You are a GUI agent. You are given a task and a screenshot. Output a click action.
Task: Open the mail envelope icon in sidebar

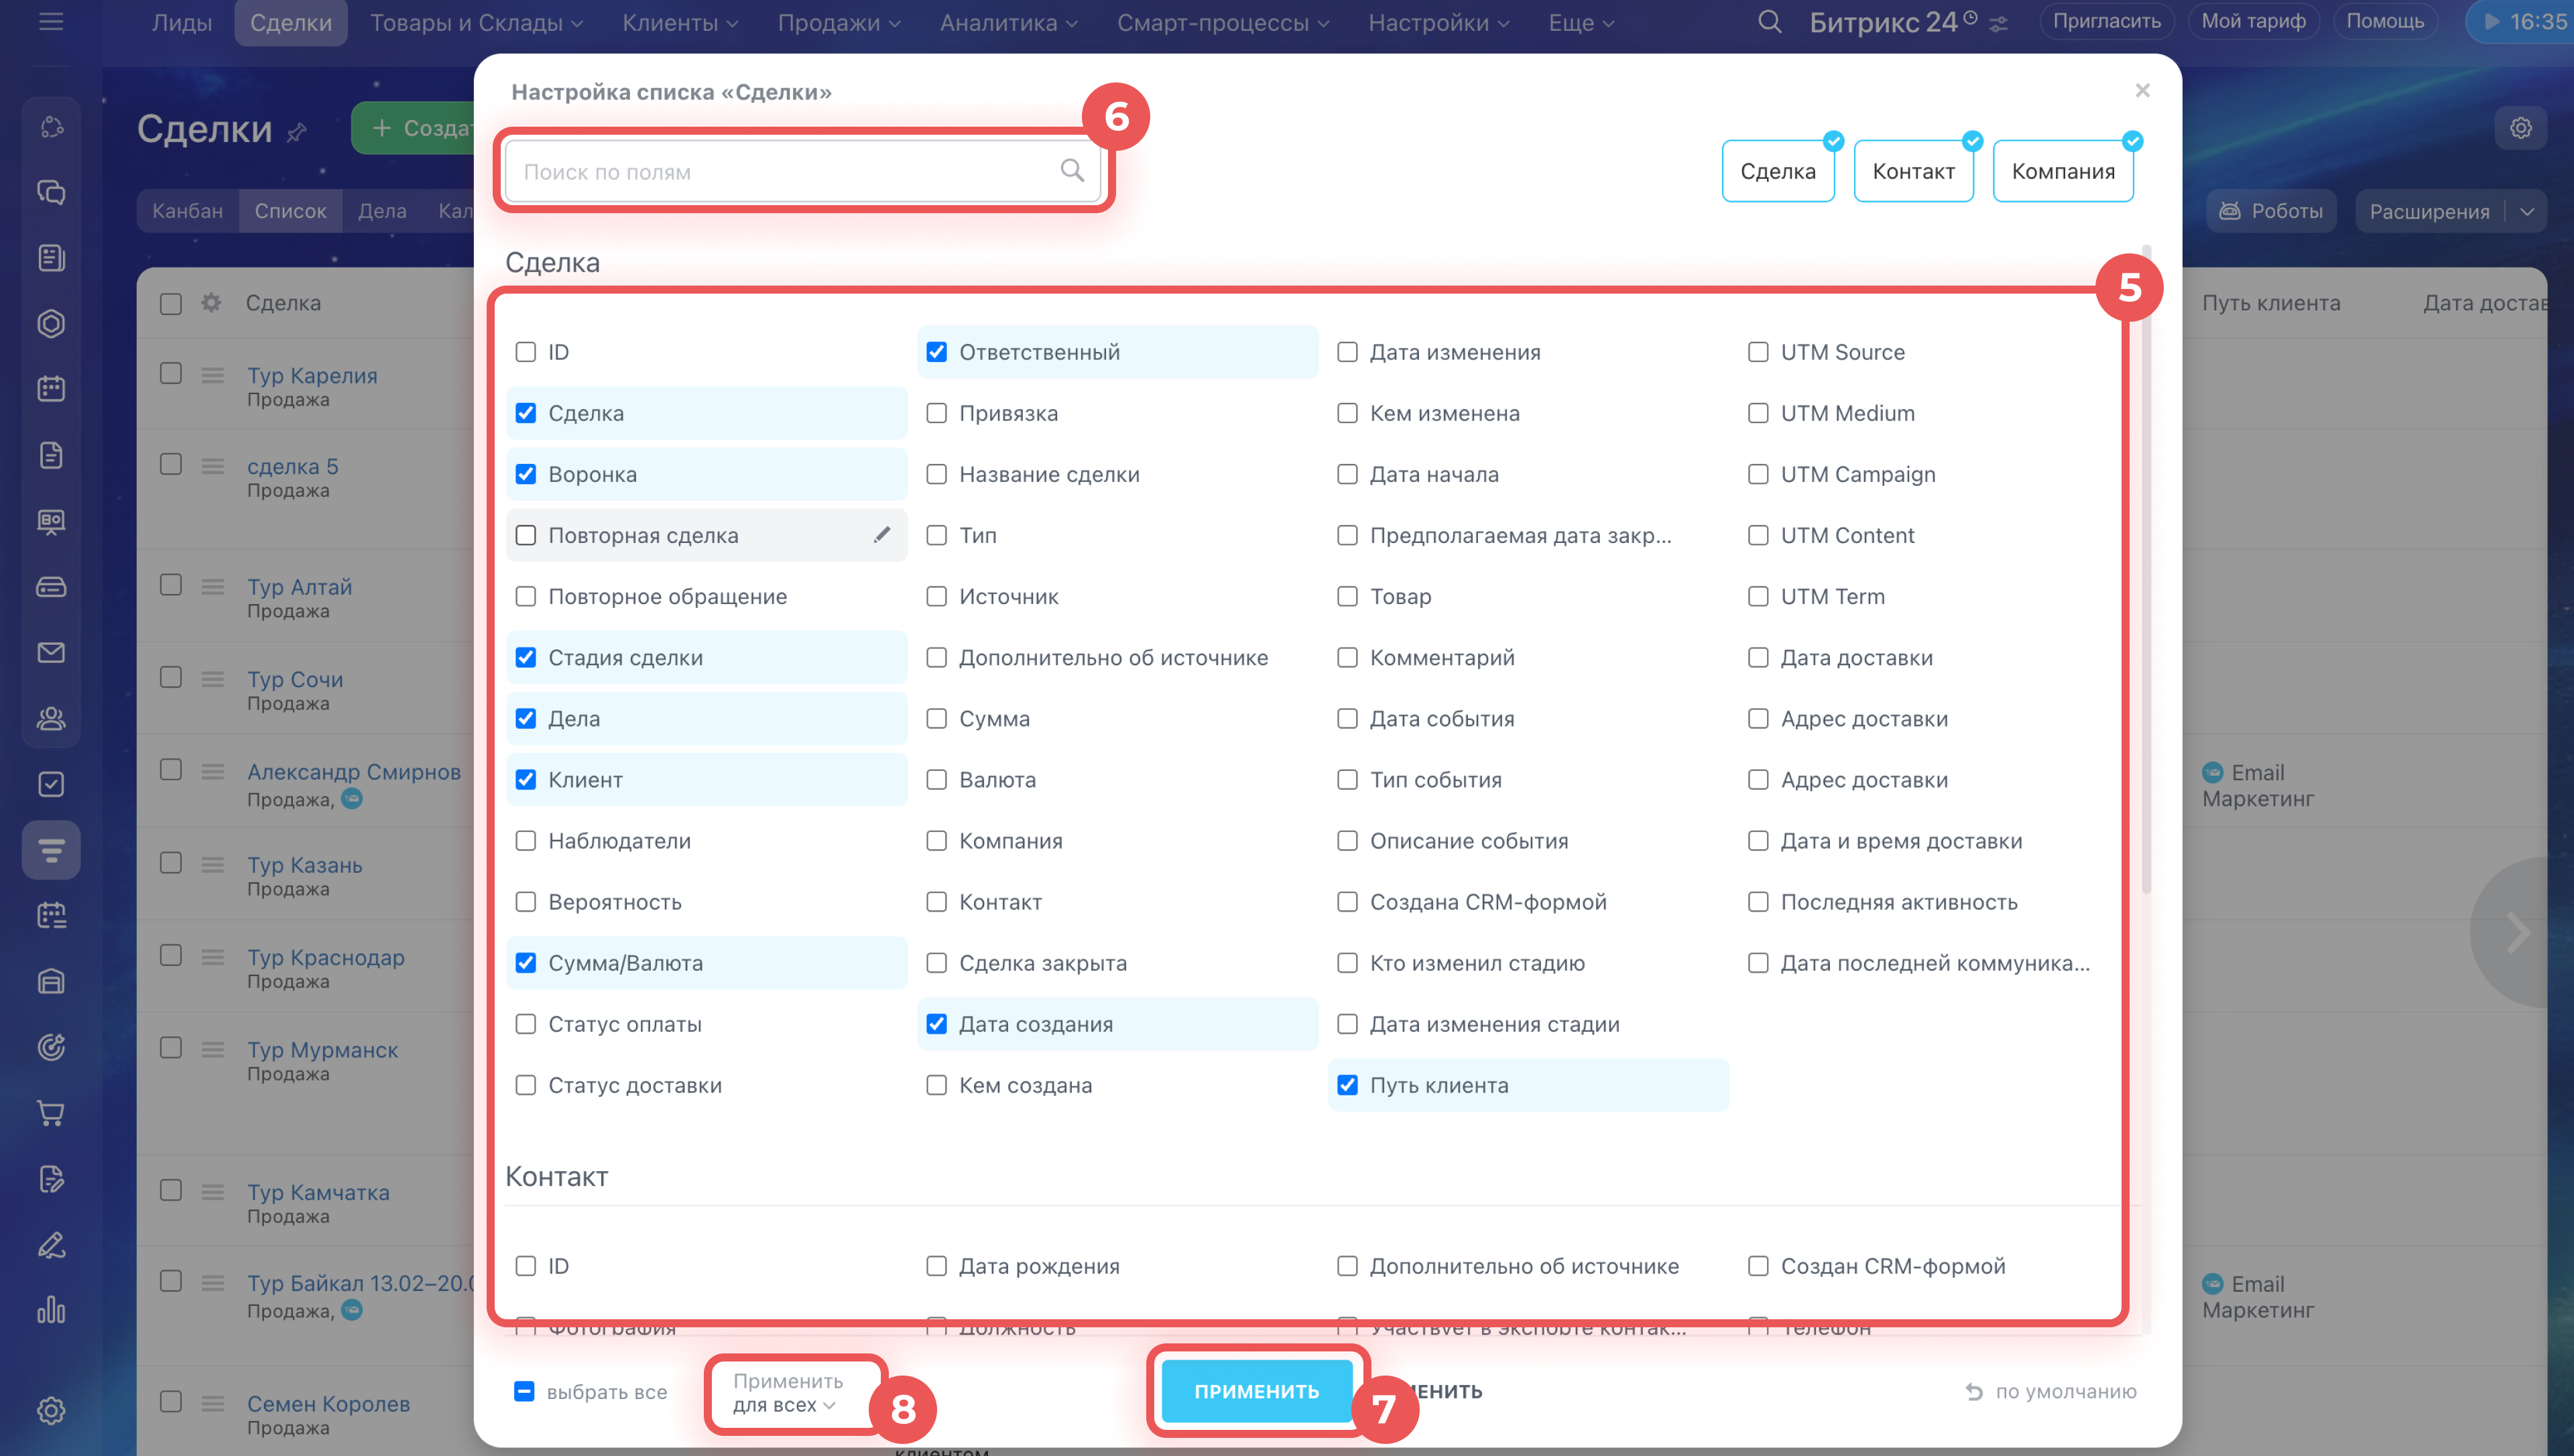[x=51, y=653]
